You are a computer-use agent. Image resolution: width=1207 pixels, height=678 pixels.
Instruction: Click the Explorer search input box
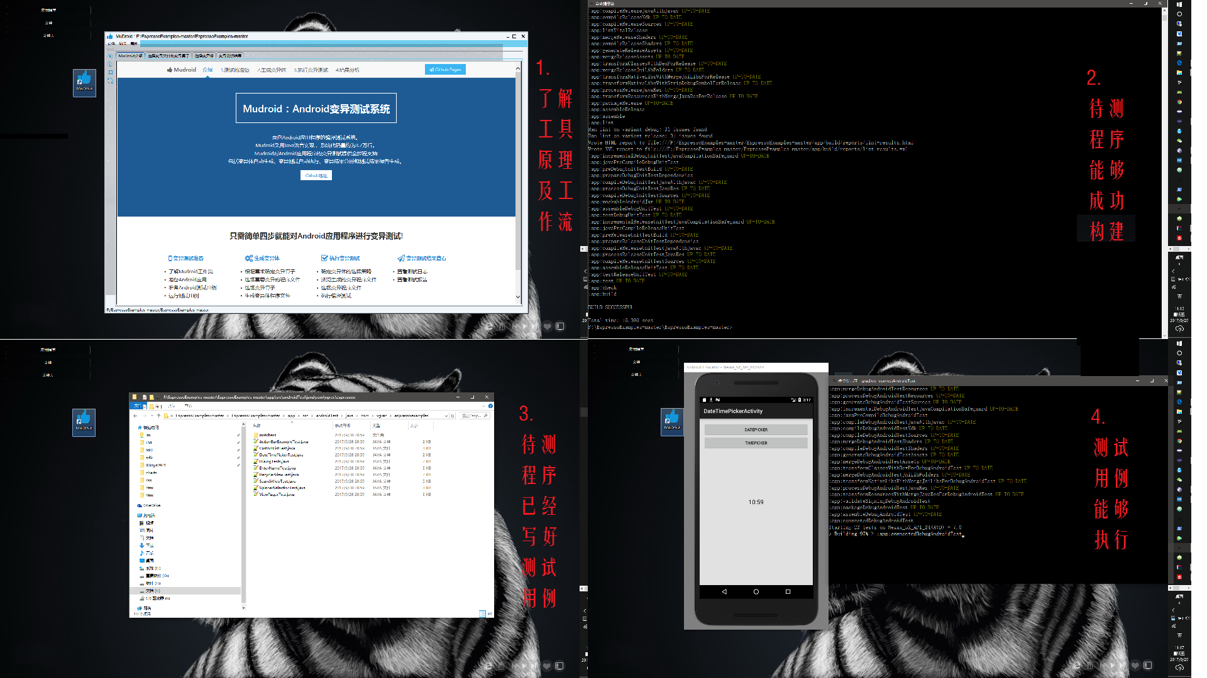(x=472, y=416)
